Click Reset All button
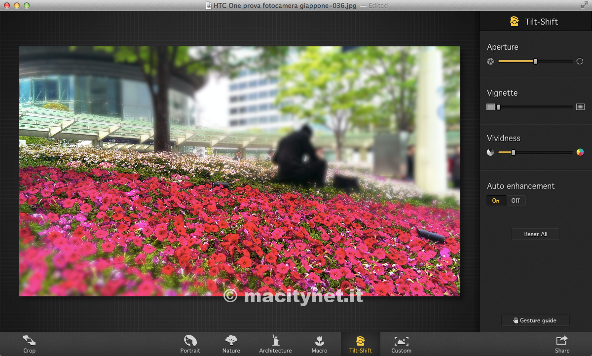This screenshot has height=356, width=592. click(535, 234)
